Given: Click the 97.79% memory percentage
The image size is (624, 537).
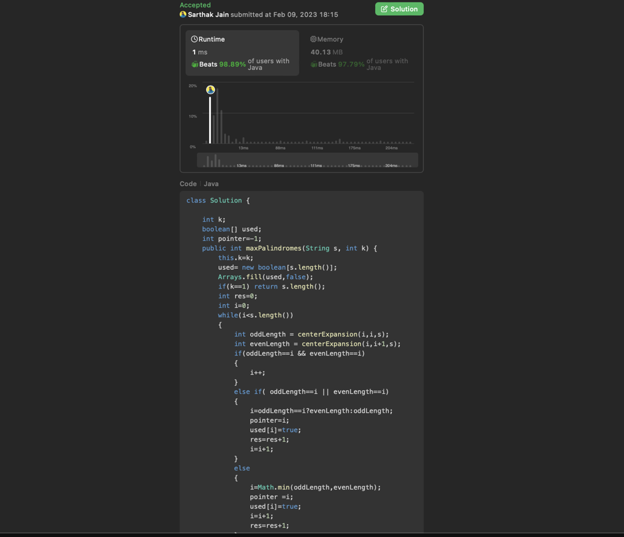Looking at the screenshot, I should click(351, 64).
